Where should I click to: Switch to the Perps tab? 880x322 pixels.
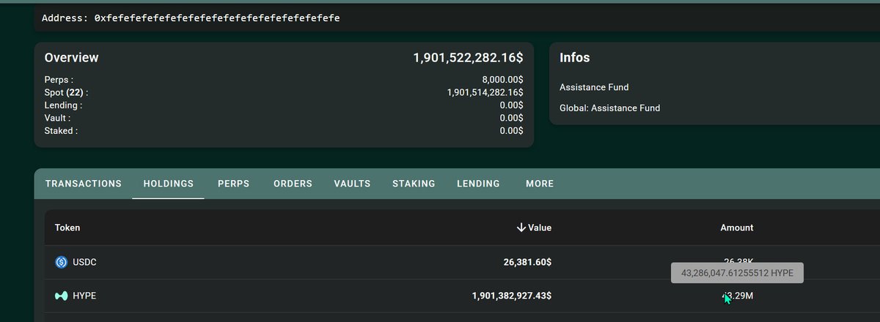[x=233, y=184]
